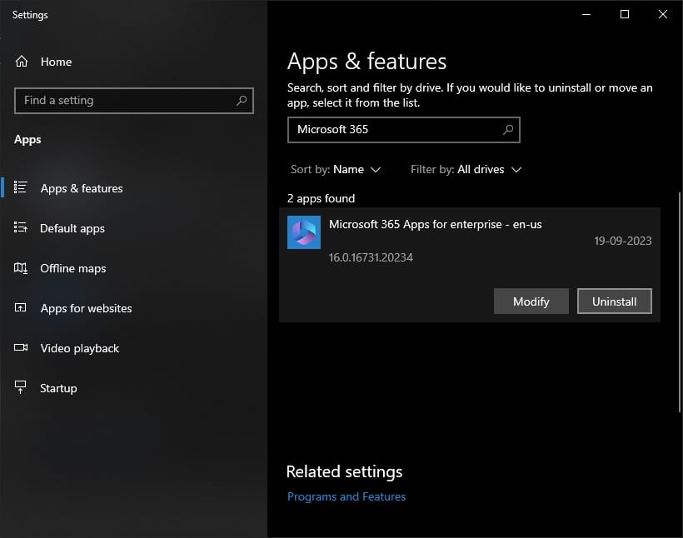Screen dimensions: 683x538
Task: Click the Default apps icon
Action: point(22,228)
